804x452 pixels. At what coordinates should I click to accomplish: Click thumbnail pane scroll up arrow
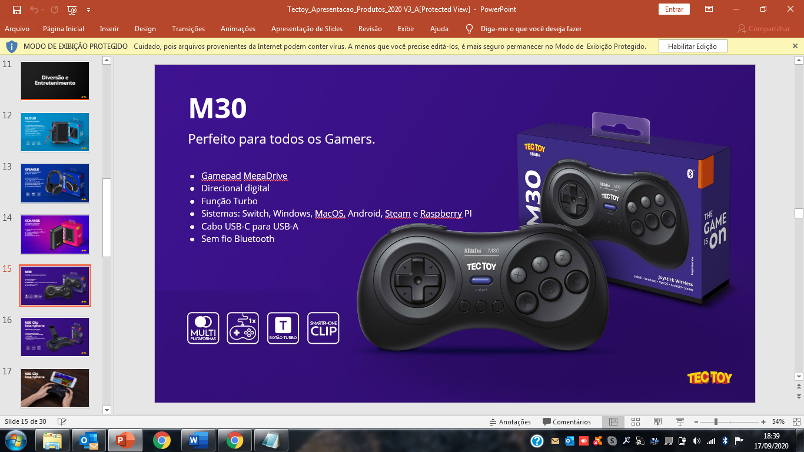[107, 60]
